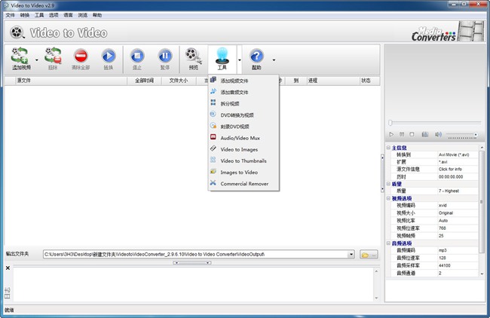The image size is (490, 318).
Task: Open the 帮助 menu in menu bar
Action: [x=97, y=15]
